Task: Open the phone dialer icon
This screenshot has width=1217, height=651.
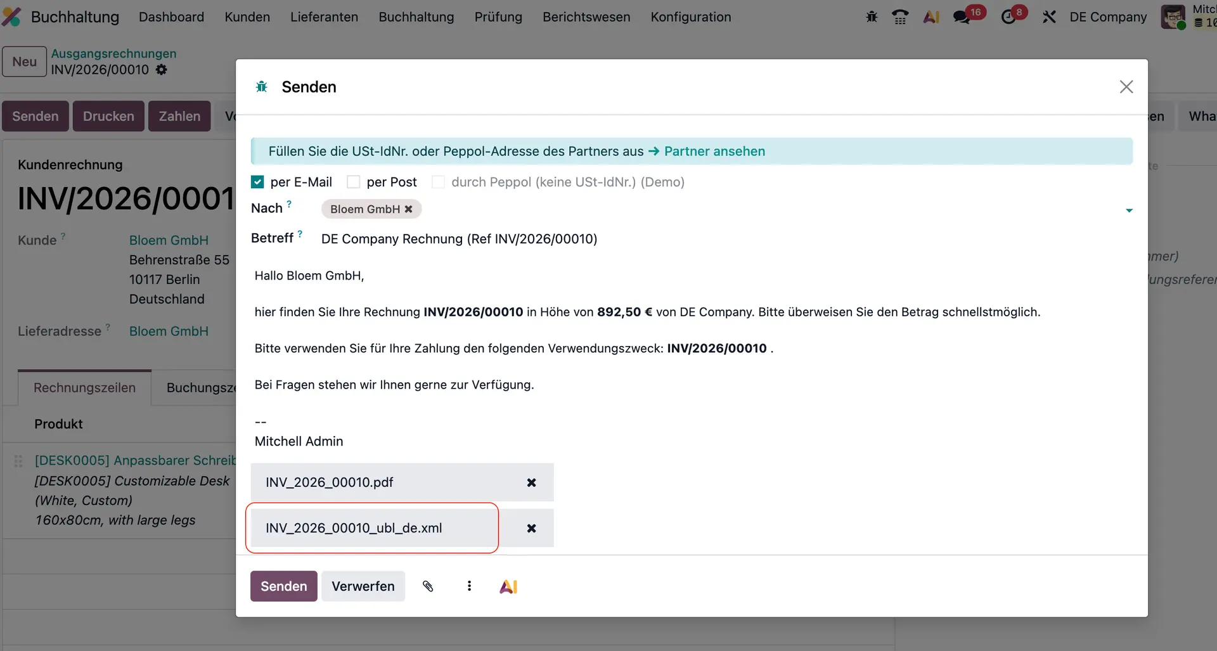Action: pyautogui.click(x=900, y=17)
